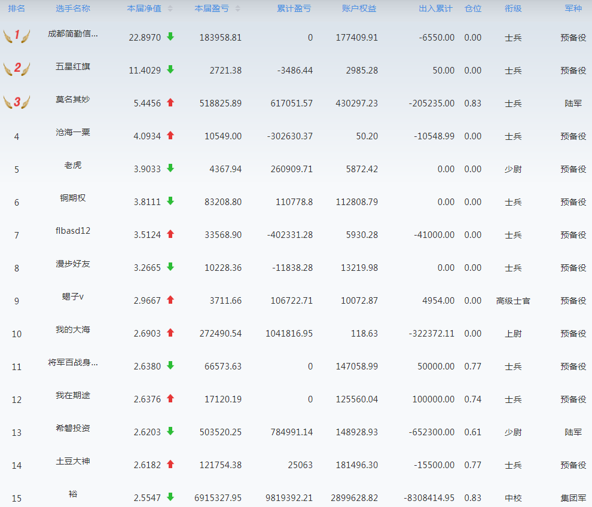Select the 6915327.95 profit cell
The height and width of the screenshot is (507, 592).
tap(218, 498)
